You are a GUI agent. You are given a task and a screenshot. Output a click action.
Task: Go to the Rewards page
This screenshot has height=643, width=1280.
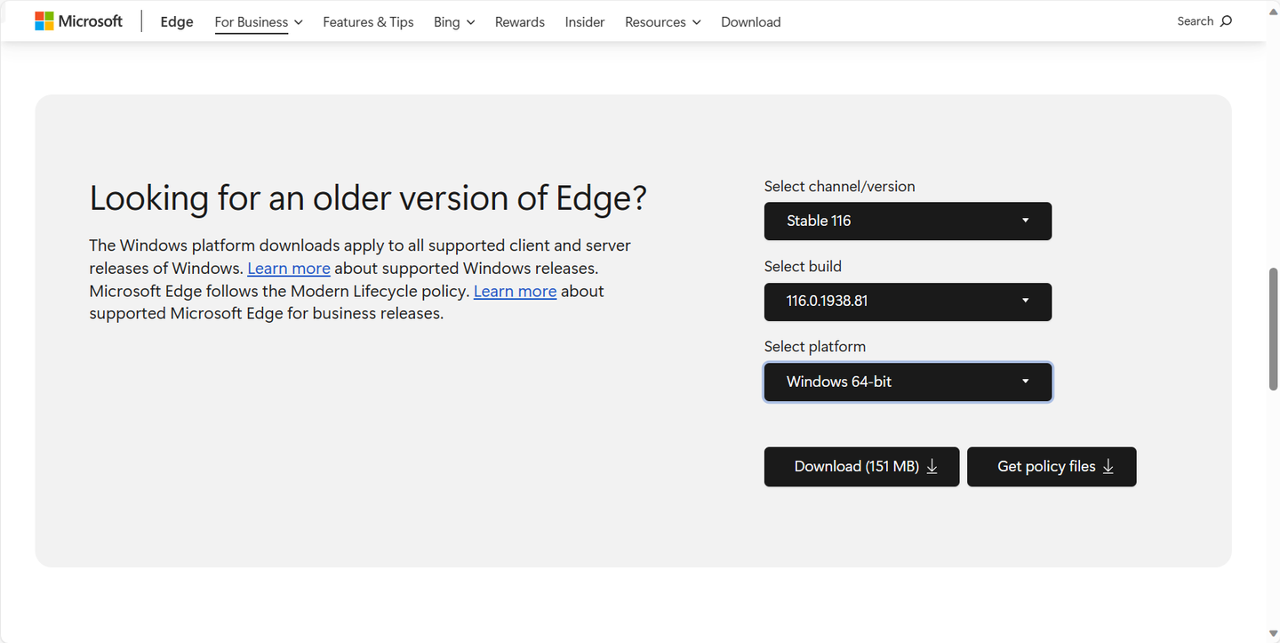(x=520, y=22)
